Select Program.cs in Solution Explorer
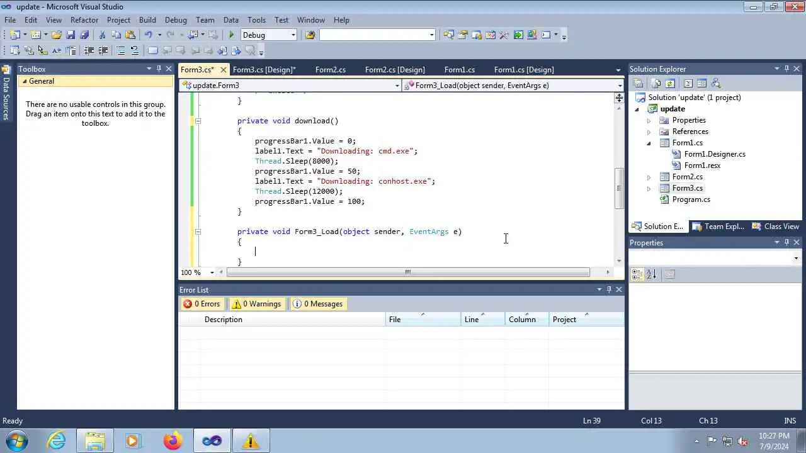 691,199
